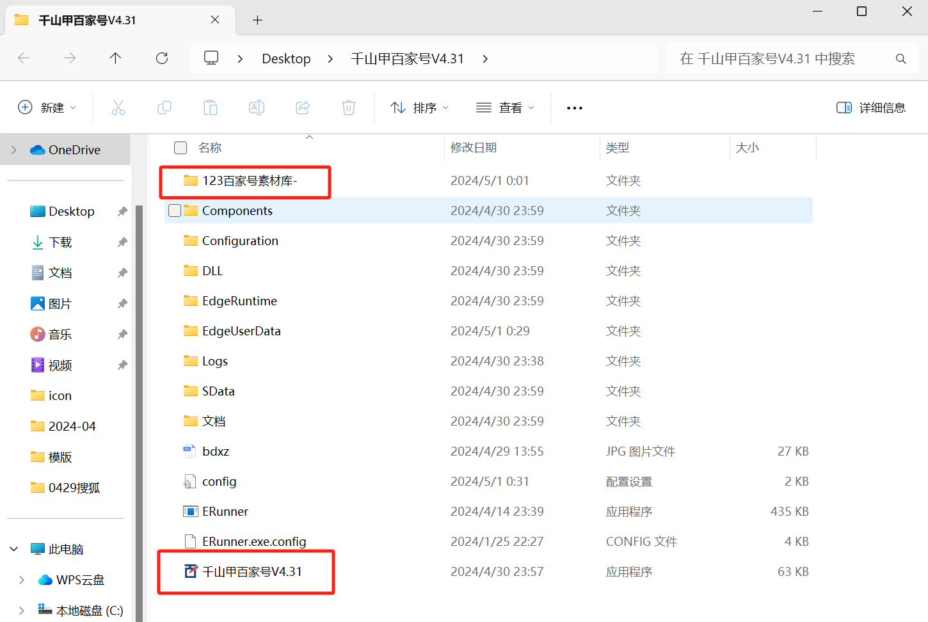Click Desktop in the address breadcrumb
The height and width of the screenshot is (622, 928).
(286, 59)
